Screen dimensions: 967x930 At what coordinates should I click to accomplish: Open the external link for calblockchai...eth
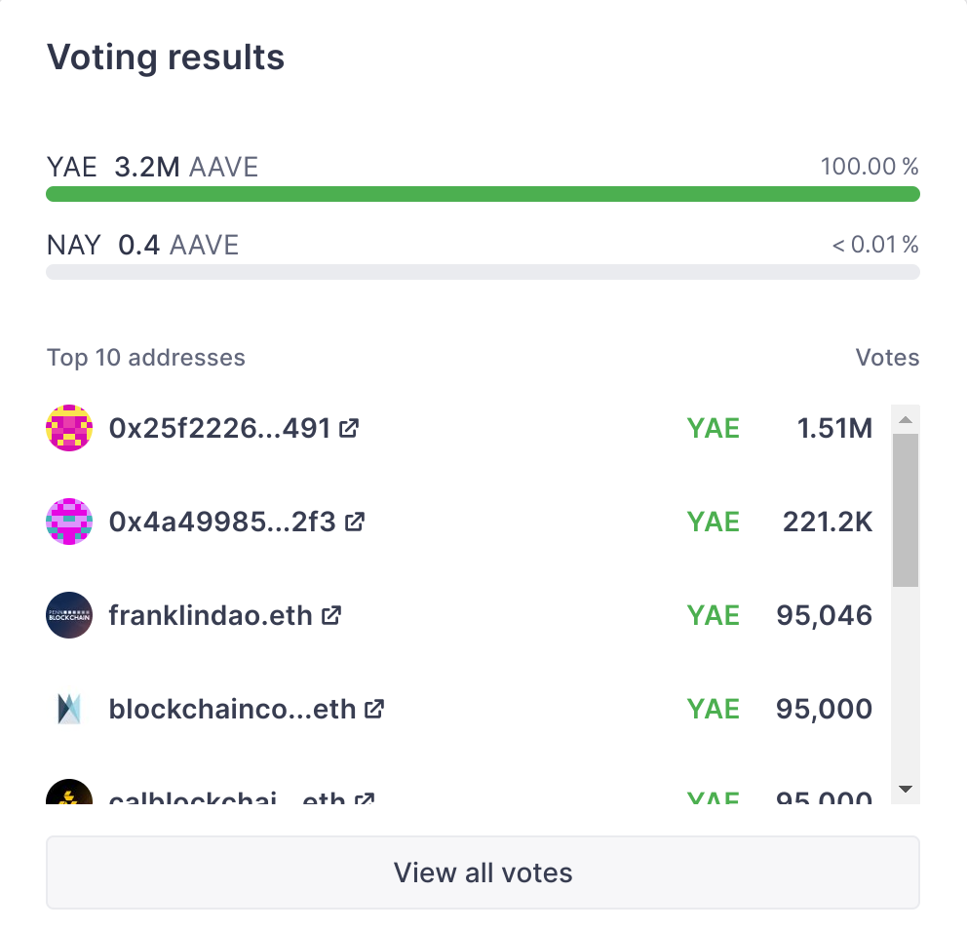364,799
